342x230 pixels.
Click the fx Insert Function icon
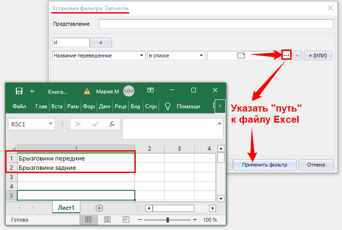[112, 124]
